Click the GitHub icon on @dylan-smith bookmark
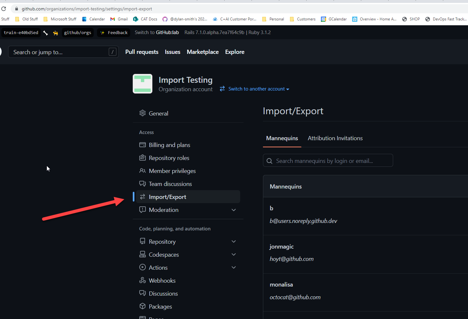Viewport: 468px width, 319px height. tap(165, 19)
